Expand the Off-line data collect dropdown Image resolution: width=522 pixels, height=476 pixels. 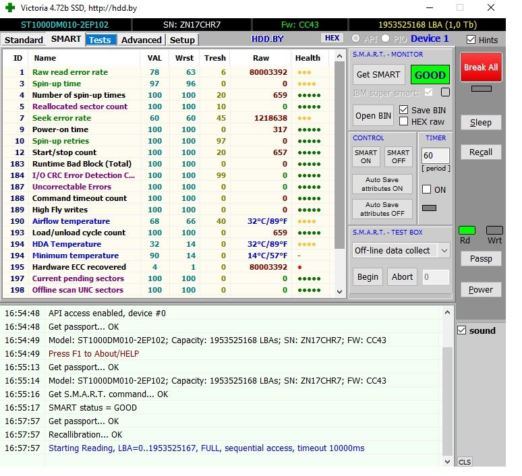click(443, 250)
